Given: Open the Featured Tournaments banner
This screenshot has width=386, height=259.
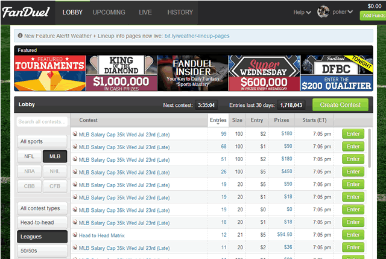Looking at the screenshot, I should point(50,73).
